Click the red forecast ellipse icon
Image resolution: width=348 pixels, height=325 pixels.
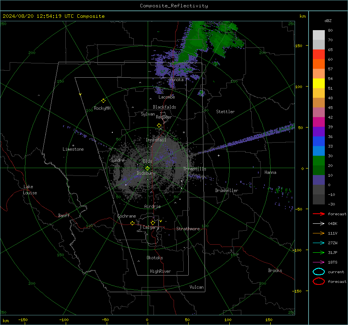click(319, 281)
